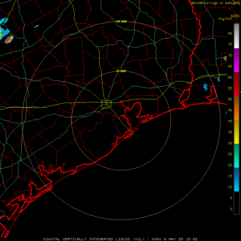The height and width of the screenshot is (241, 241).
Task: Click the [kg/m2] units label
Action: point(225,19)
